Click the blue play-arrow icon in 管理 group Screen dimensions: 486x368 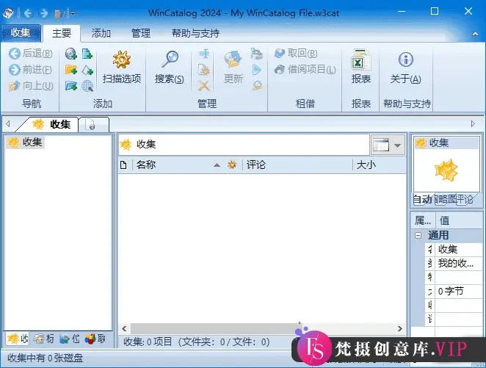(x=257, y=70)
